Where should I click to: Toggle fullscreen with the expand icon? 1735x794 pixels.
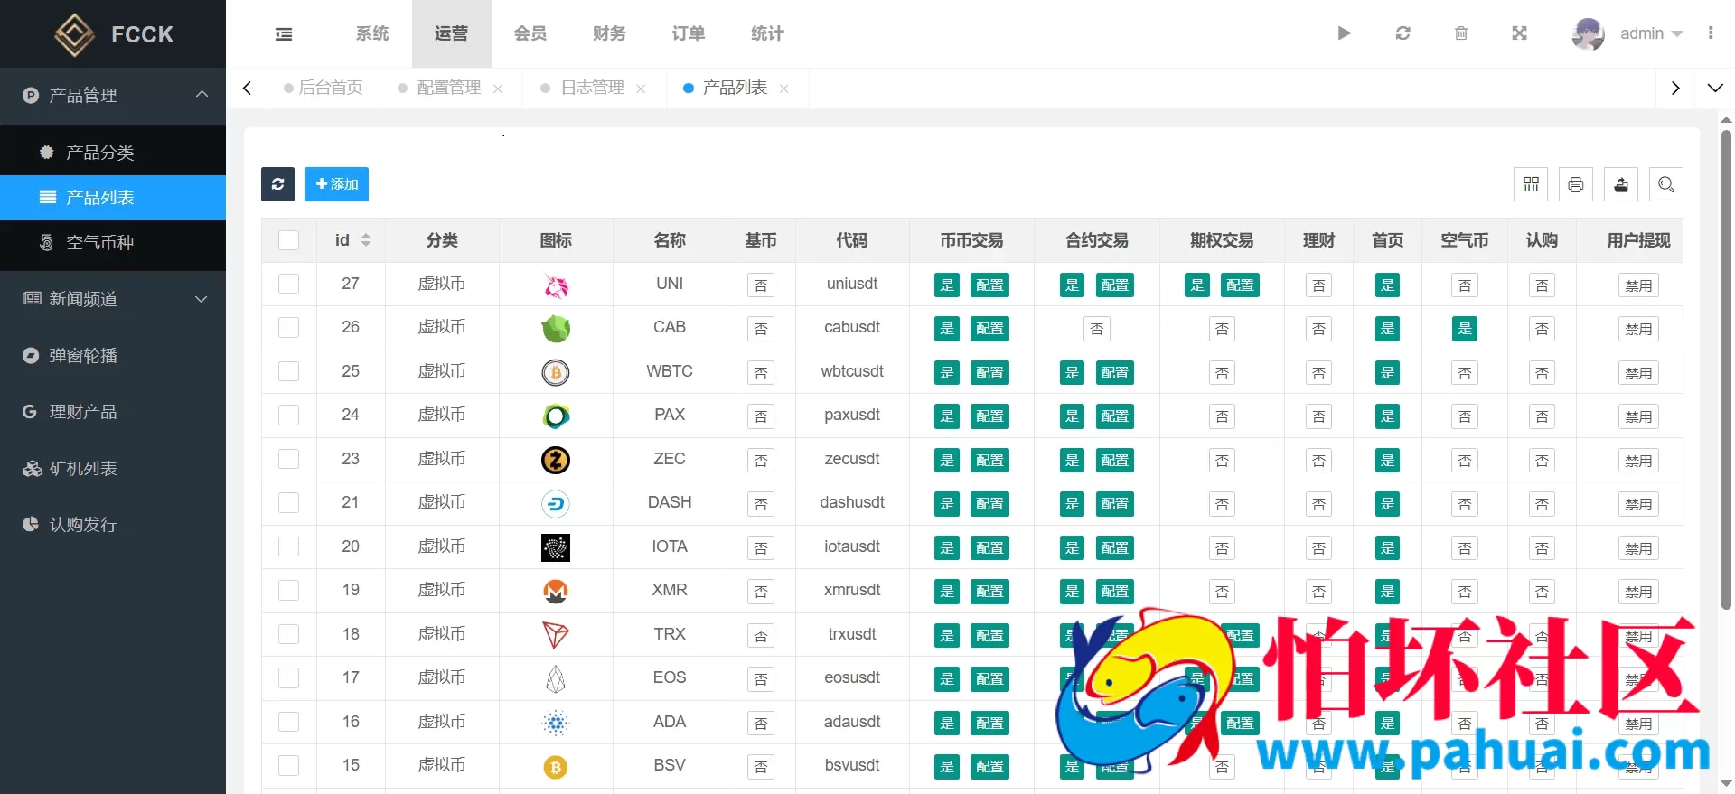pyautogui.click(x=1519, y=33)
